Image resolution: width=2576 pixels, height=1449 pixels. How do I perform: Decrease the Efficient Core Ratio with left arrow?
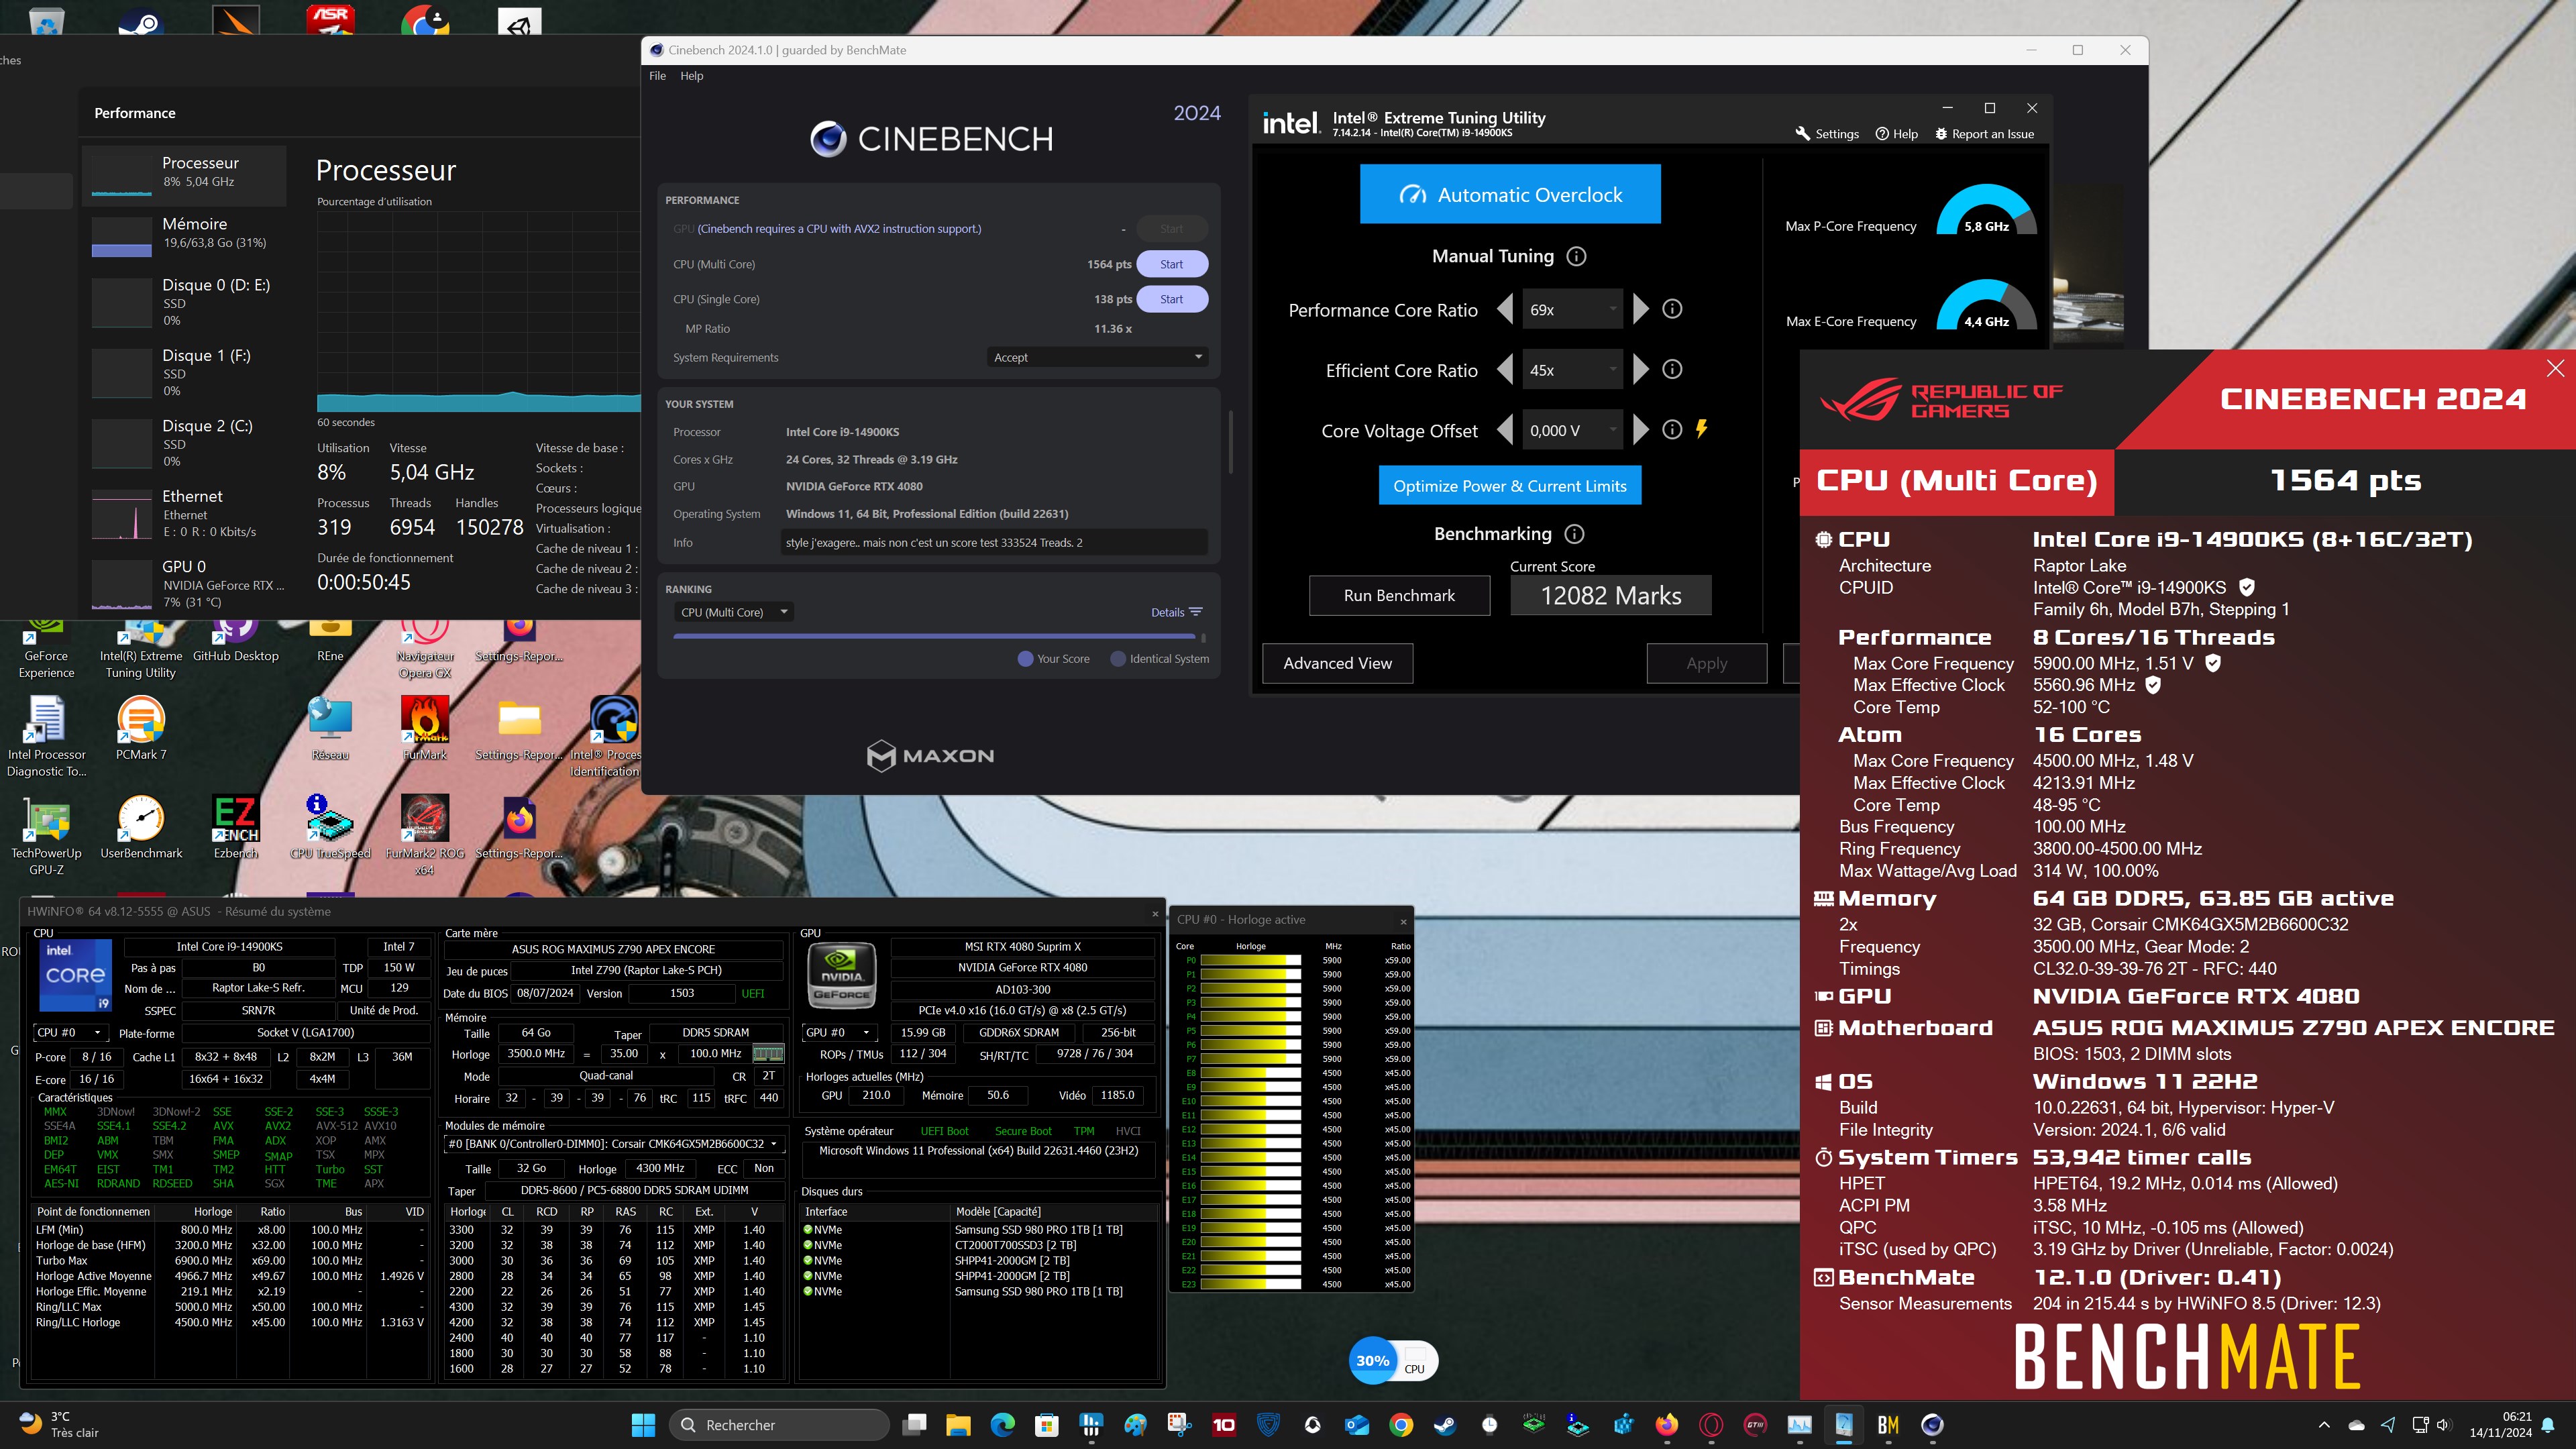(1504, 369)
